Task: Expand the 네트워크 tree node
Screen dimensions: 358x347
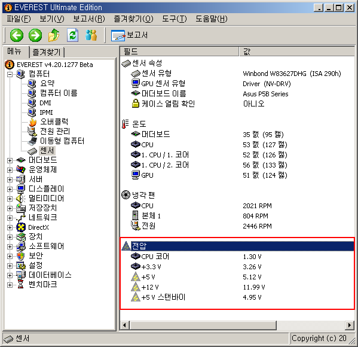Action: tap(10, 218)
